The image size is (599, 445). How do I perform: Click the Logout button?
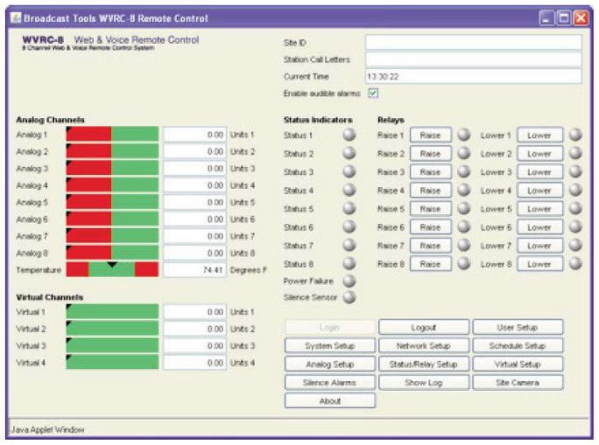[x=424, y=327]
